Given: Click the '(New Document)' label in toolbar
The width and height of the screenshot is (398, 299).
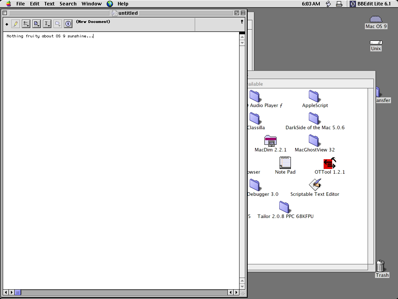Looking at the screenshot, I should (x=93, y=21).
